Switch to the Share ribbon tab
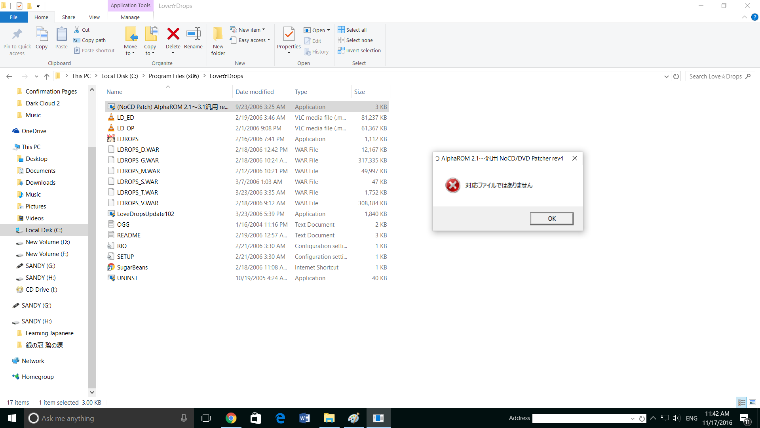The image size is (760, 428). point(68,17)
